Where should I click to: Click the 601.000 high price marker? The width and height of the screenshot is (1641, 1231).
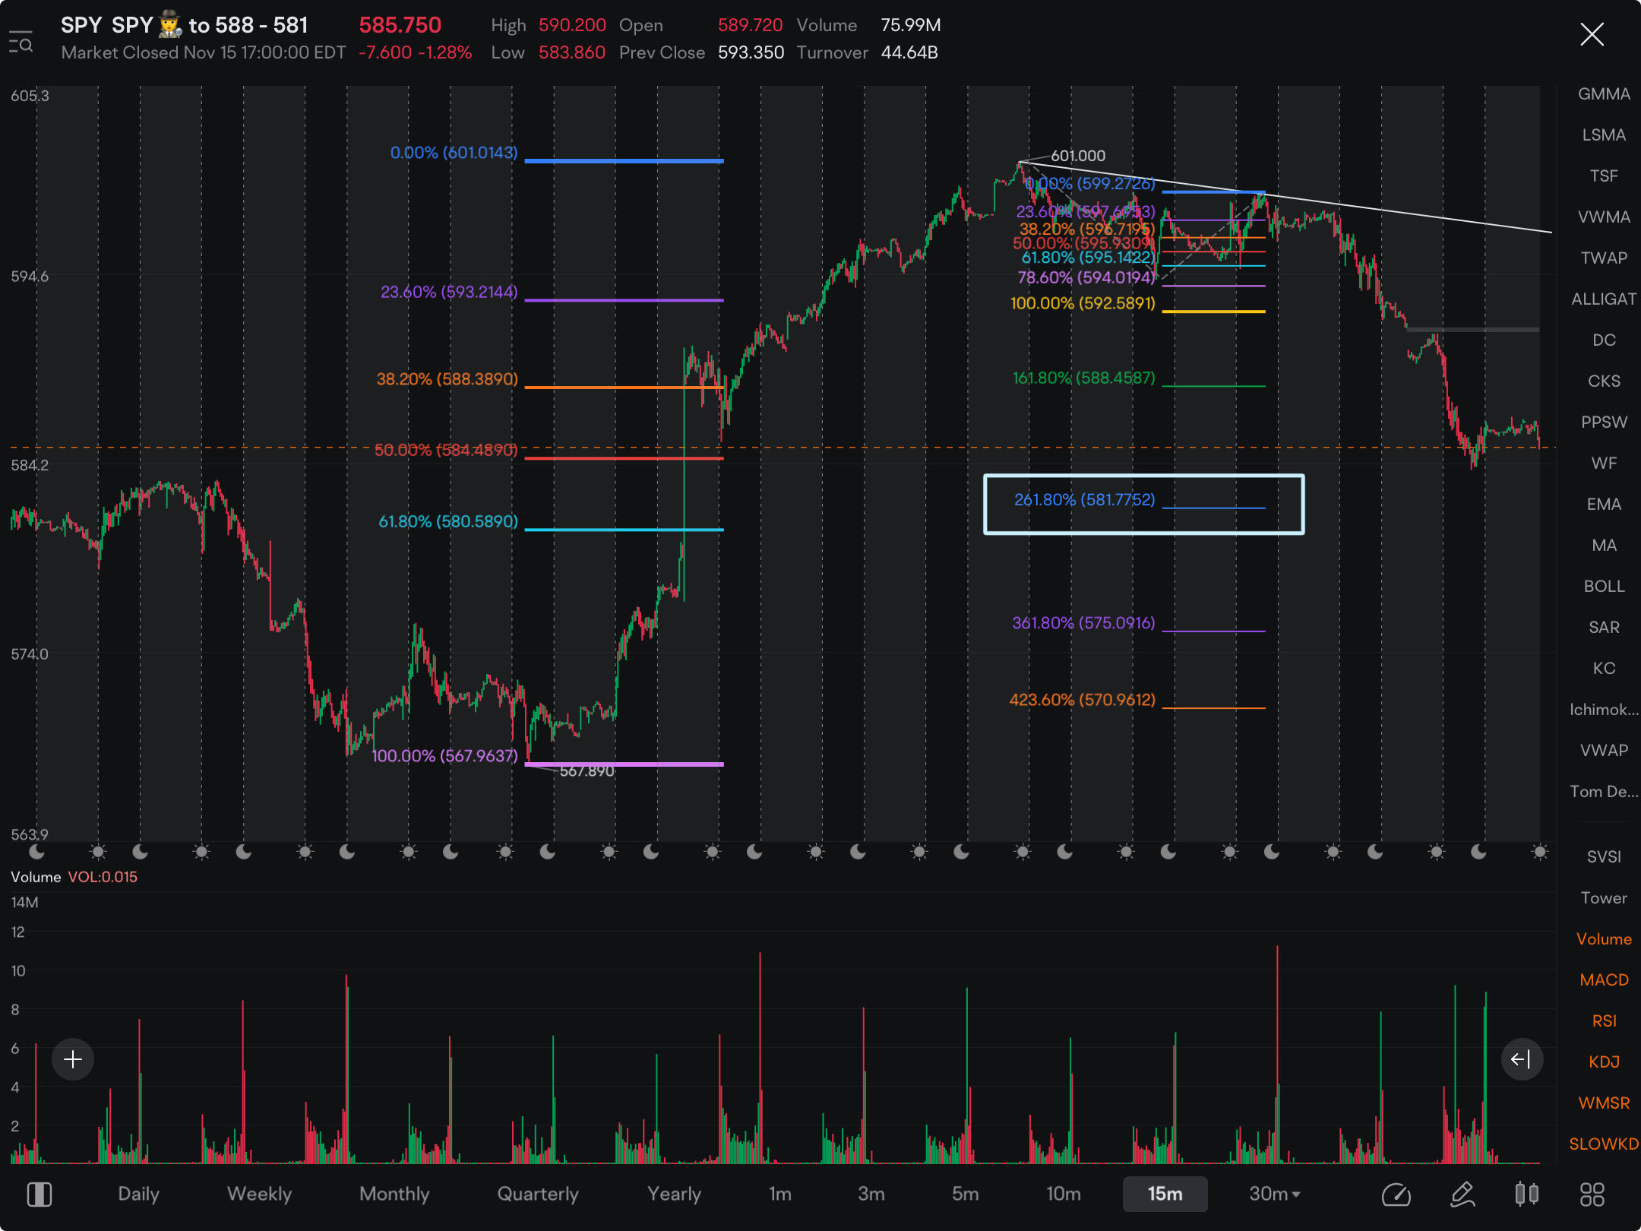[x=1077, y=155]
